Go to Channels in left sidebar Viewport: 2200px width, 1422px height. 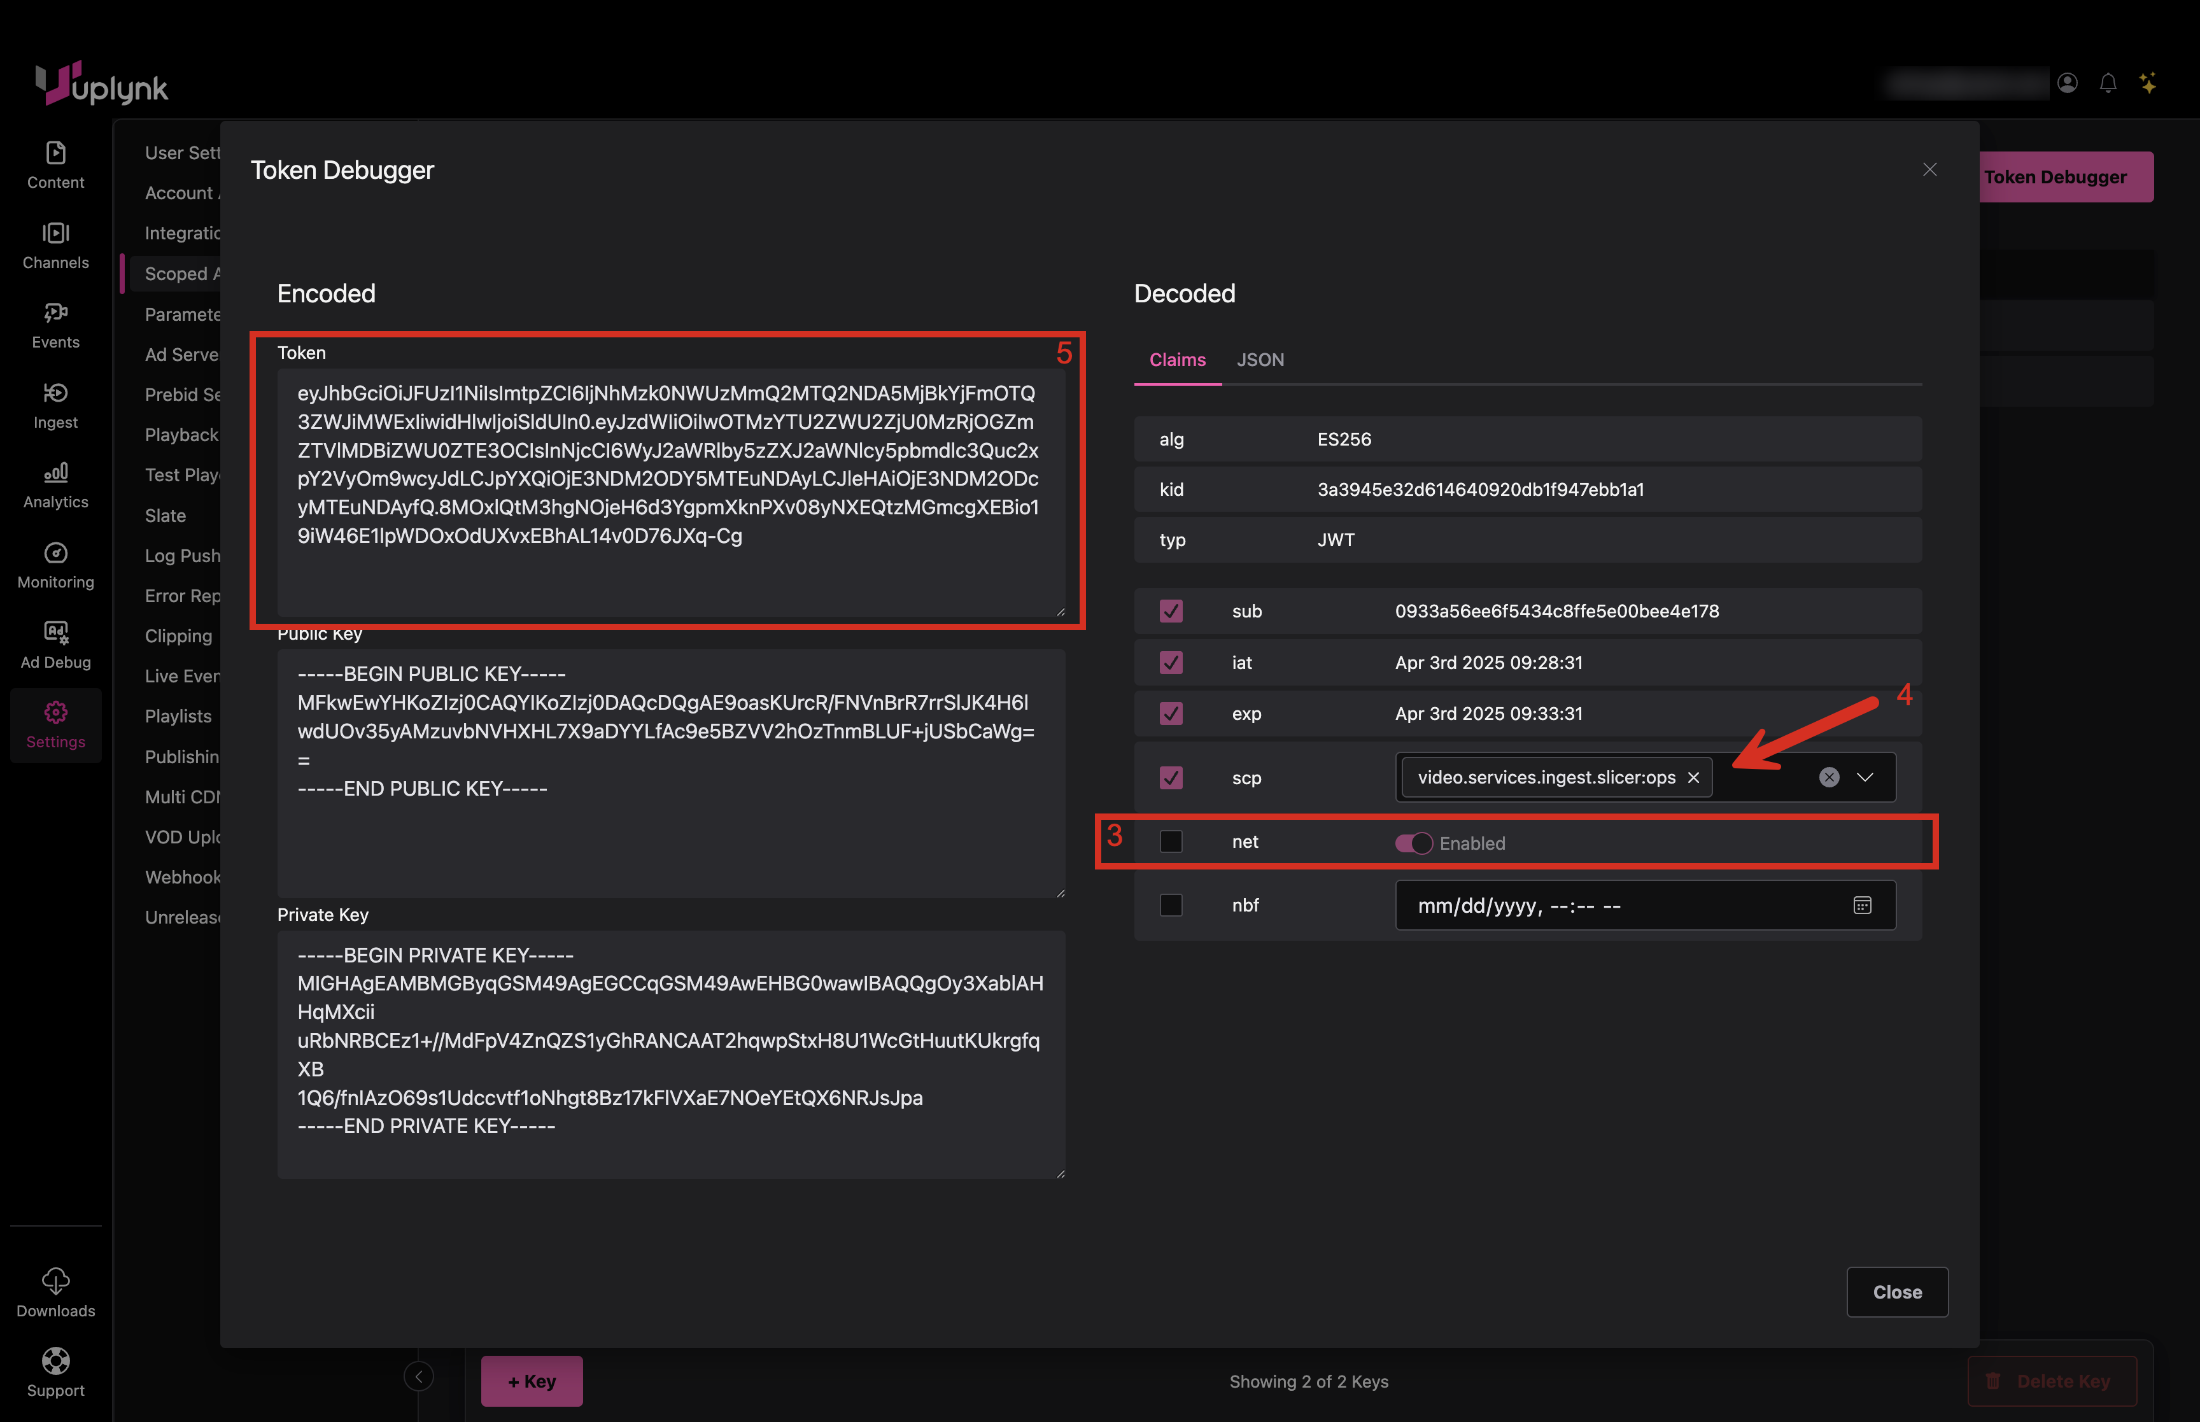(x=55, y=244)
